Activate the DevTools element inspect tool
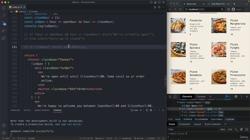 tap(170, 96)
